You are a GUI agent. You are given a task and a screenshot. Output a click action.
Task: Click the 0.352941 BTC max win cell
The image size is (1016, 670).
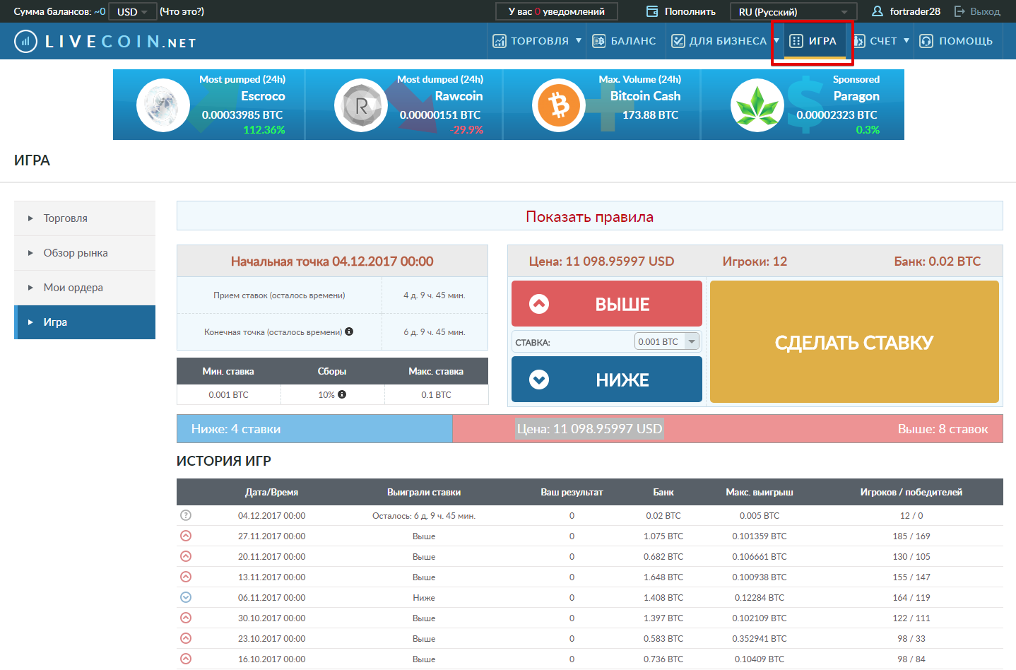760,638
